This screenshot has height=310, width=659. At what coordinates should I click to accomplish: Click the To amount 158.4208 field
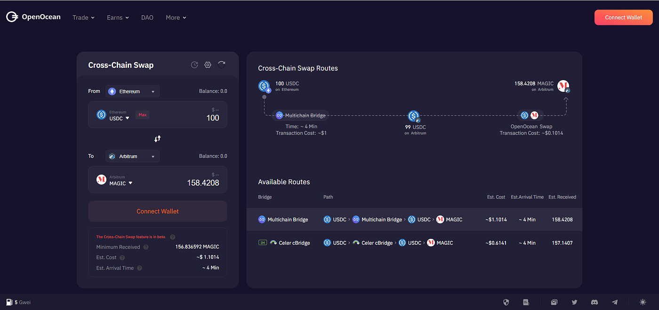pyautogui.click(x=203, y=183)
